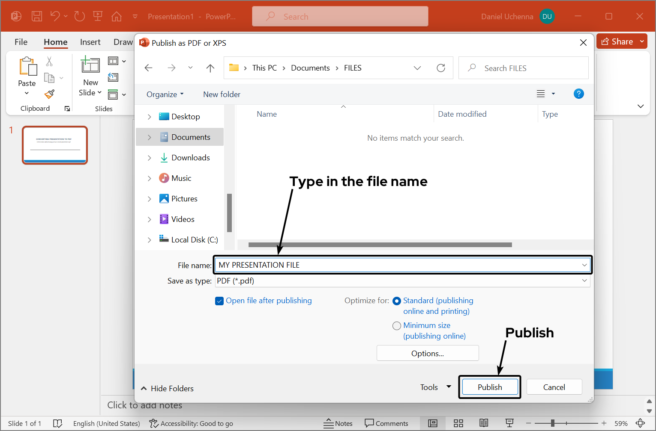Switch to Slide Sorter view icon
Image resolution: width=656 pixels, height=431 pixels.
coord(458,423)
